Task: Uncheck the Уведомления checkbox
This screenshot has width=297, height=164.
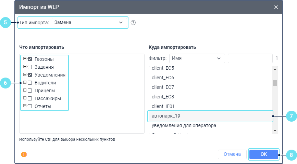Action: pyautogui.click(x=30, y=75)
